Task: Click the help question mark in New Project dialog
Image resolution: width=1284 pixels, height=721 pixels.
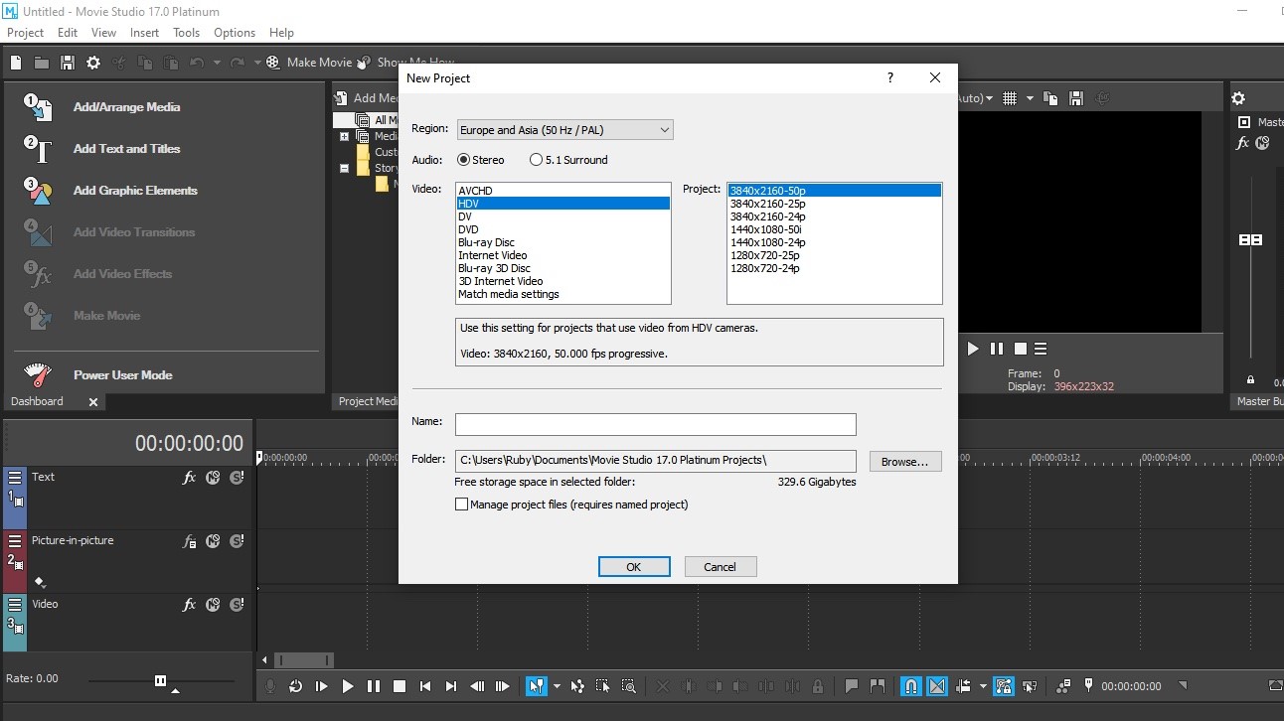Action: 890,77
